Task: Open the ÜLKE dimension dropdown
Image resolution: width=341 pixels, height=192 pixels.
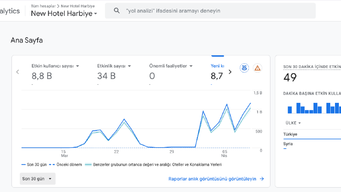Action: tap(293, 123)
